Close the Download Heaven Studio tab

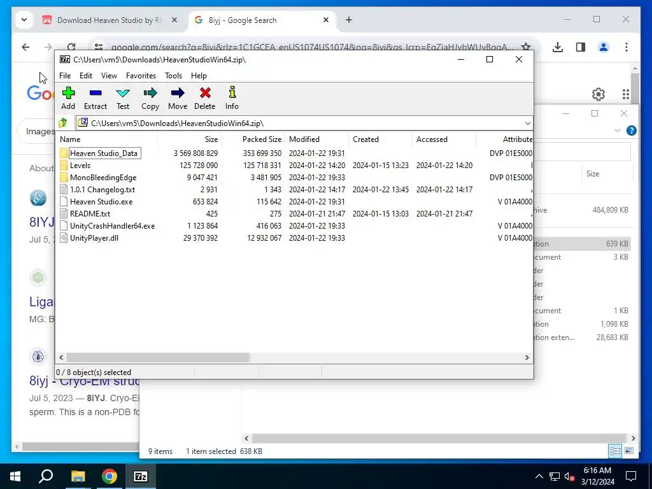174,20
